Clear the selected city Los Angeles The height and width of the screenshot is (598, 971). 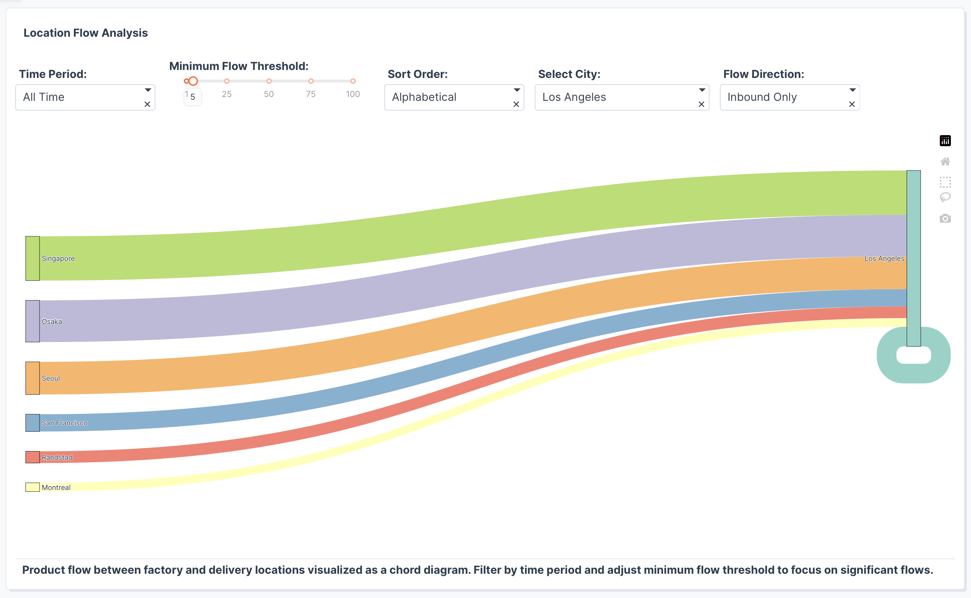pos(702,104)
